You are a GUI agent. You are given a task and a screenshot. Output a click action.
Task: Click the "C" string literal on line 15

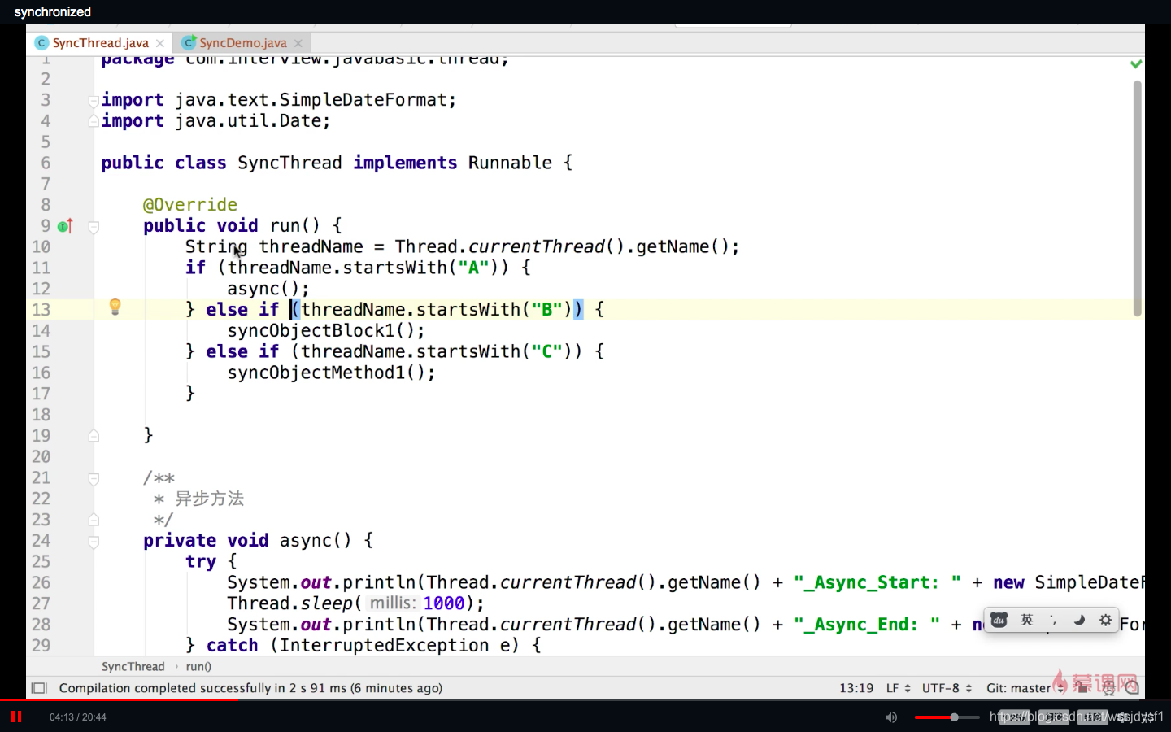[x=547, y=351]
